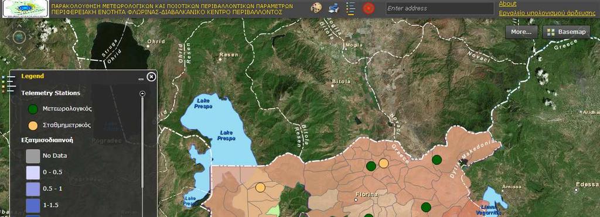This screenshot has height=217, width=600.
Task: Click the Mogila town label on map
Action: pyautogui.click(x=353, y=45)
